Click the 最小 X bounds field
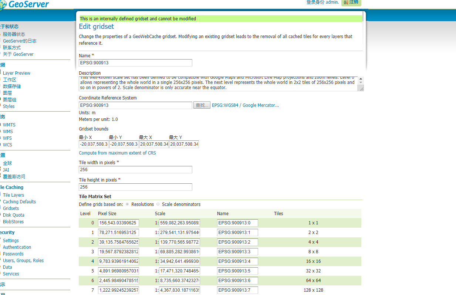 click(x=94, y=144)
